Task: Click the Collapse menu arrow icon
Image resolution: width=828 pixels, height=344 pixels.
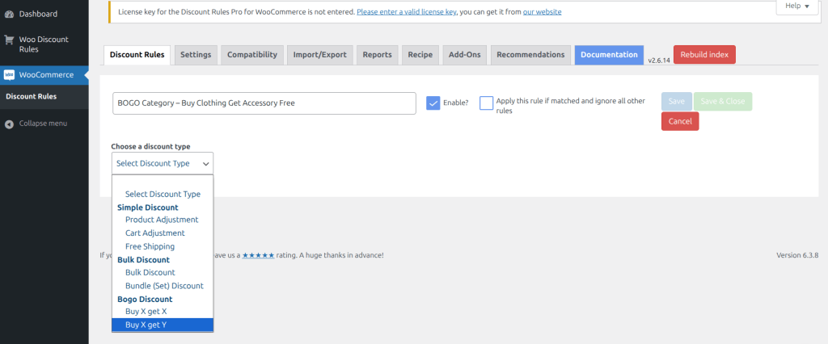Action: (x=10, y=124)
